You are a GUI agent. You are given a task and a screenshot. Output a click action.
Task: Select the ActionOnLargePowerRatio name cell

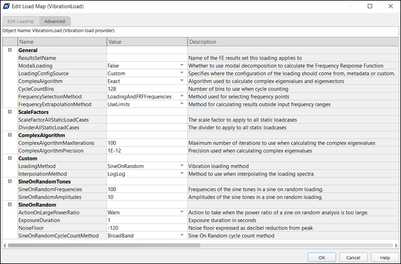click(x=62, y=213)
